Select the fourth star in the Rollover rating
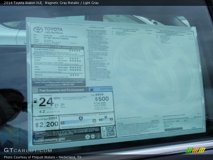The height and width of the screenshot is (160, 213). [78, 75]
